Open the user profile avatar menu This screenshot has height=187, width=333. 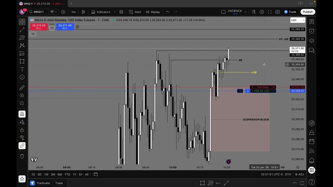22,12
